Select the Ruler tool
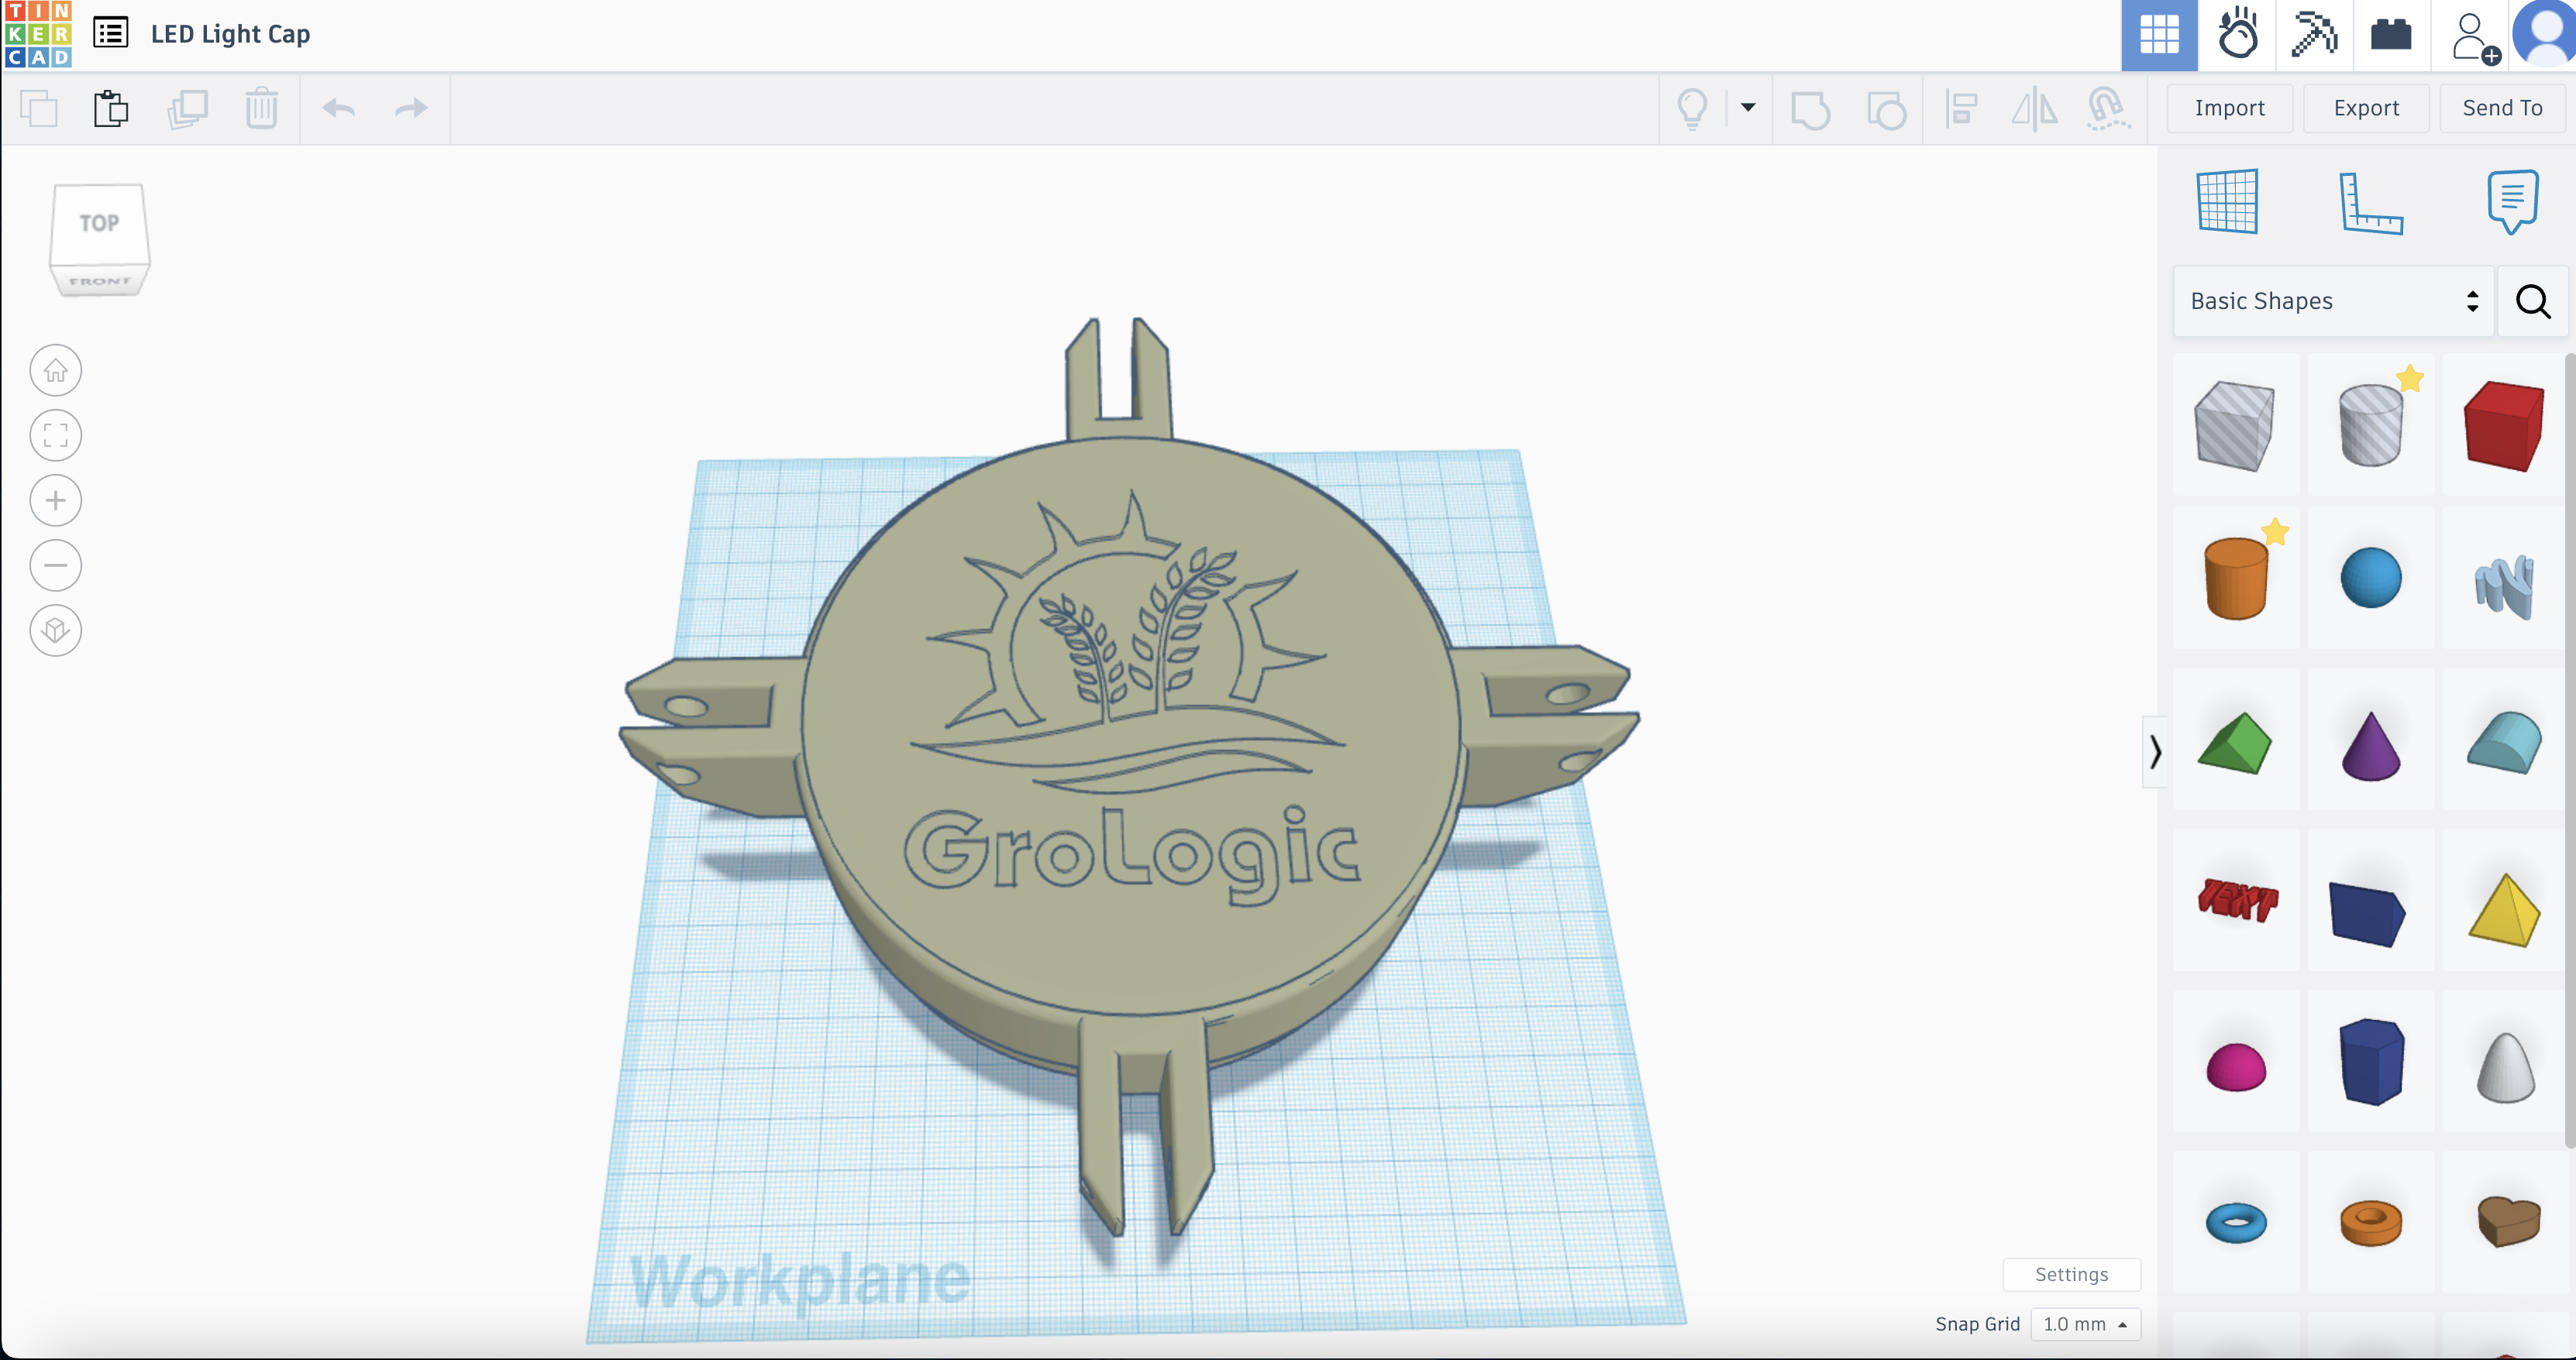 point(2370,204)
